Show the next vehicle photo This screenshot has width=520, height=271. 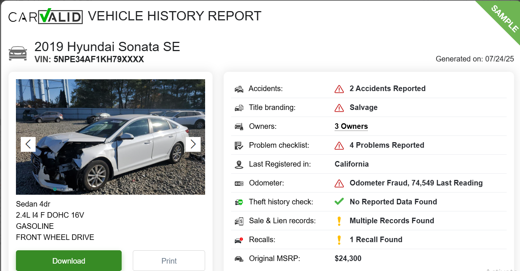[x=193, y=144]
